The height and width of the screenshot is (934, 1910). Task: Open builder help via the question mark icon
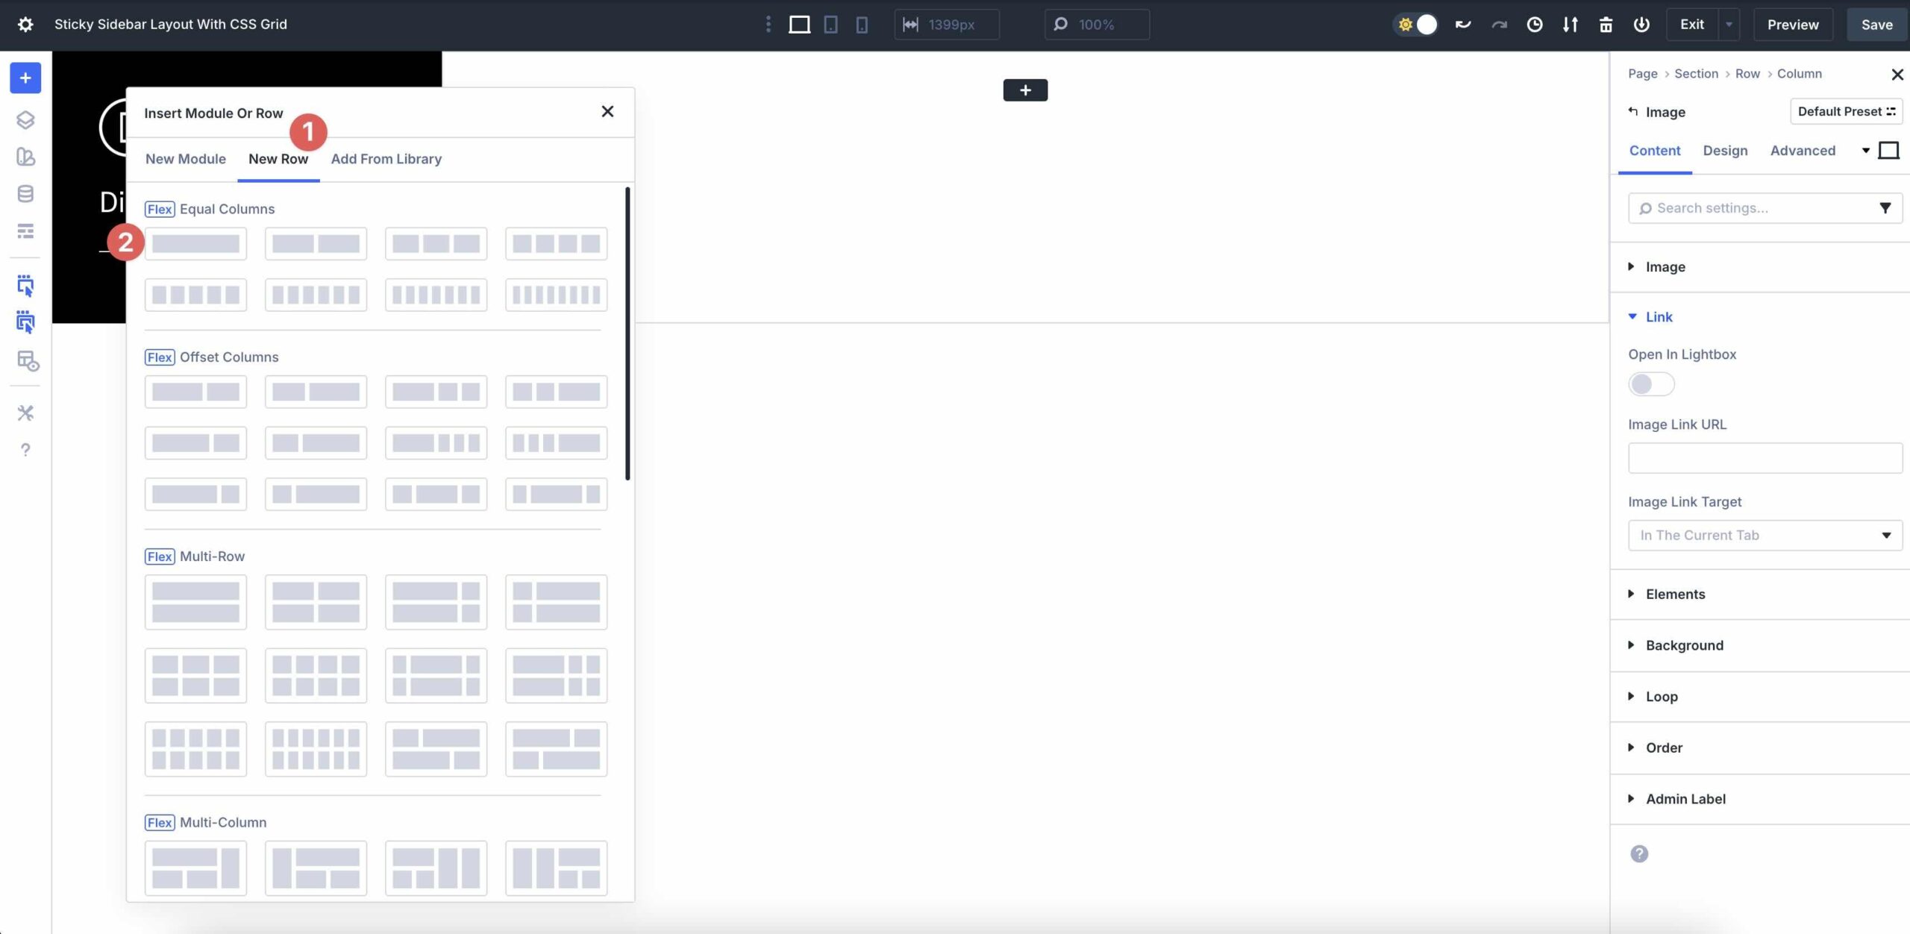coord(25,449)
